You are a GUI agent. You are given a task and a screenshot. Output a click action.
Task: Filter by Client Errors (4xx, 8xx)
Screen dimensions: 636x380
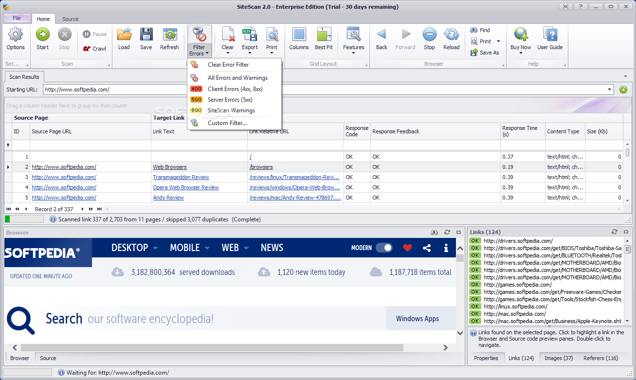click(x=234, y=89)
